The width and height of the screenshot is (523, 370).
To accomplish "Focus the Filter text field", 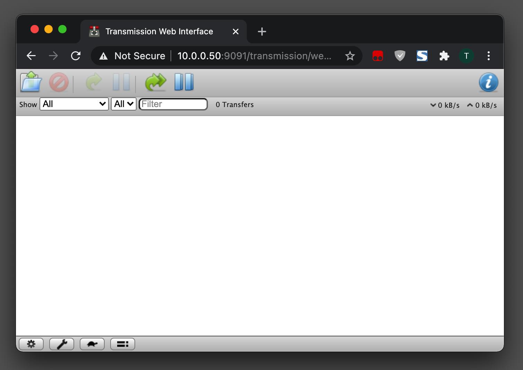I will click(x=173, y=104).
